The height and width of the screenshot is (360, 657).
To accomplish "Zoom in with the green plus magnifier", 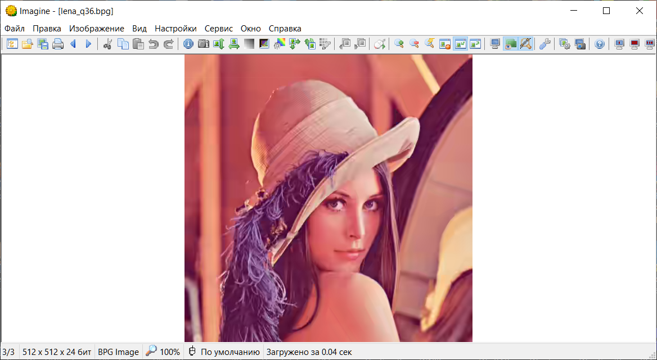I will (399, 43).
